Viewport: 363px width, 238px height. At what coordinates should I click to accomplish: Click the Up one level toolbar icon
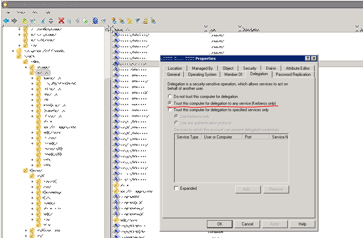point(25,21)
